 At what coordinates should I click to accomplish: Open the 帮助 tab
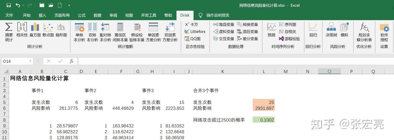coord(168,15)
